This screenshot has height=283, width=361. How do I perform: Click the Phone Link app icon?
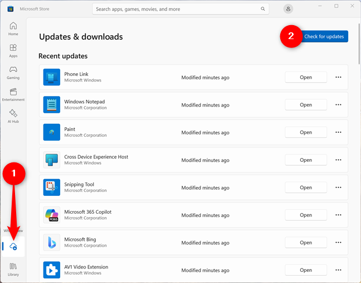52,77
